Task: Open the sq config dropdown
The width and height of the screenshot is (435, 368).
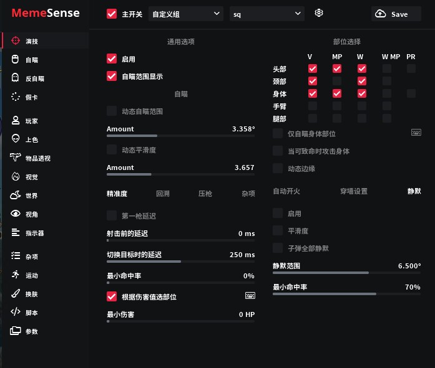Action: (x=266, y=14)
